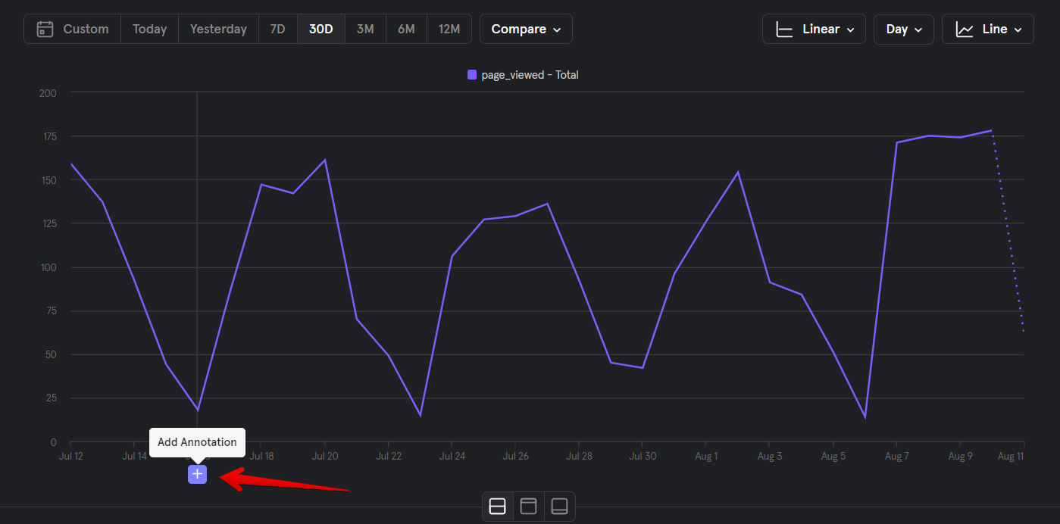Click the purple page_viewed legend swatch
The height and width of the screenshot is (524, 1060).
(472, 75)
